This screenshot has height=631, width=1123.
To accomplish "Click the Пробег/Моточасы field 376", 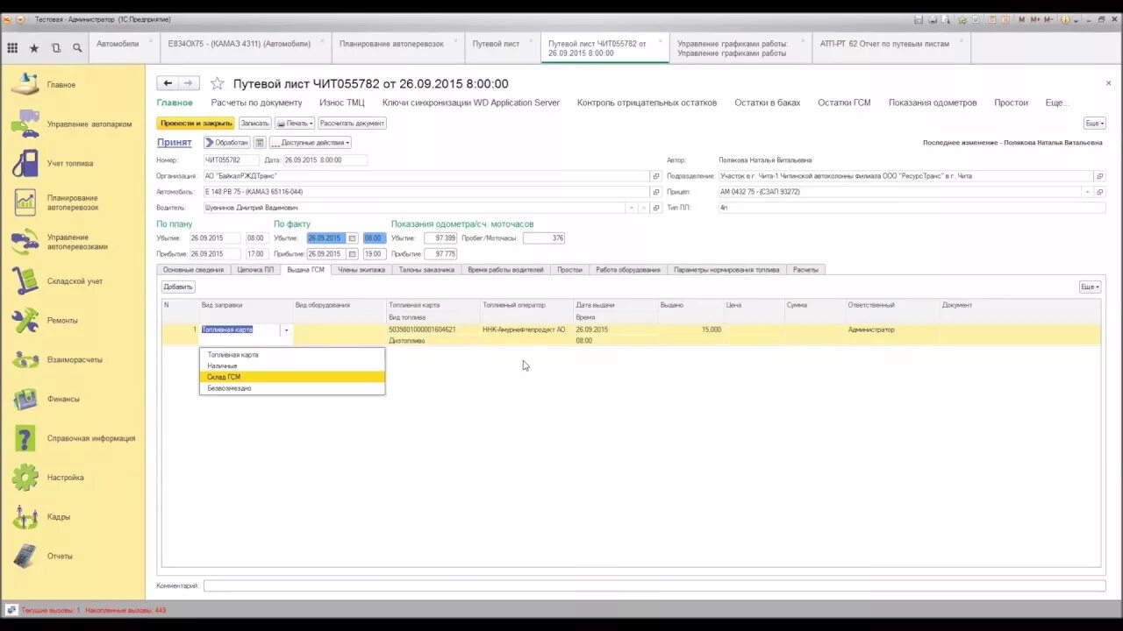I will (x=544, y=238).
